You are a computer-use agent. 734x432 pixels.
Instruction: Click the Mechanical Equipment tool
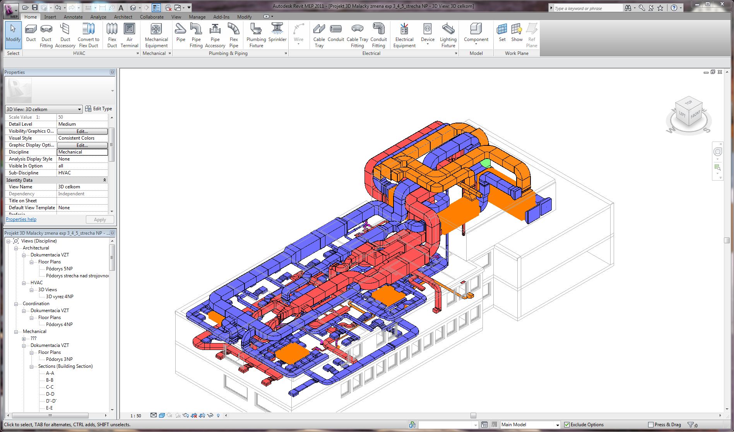coord(156,35)
